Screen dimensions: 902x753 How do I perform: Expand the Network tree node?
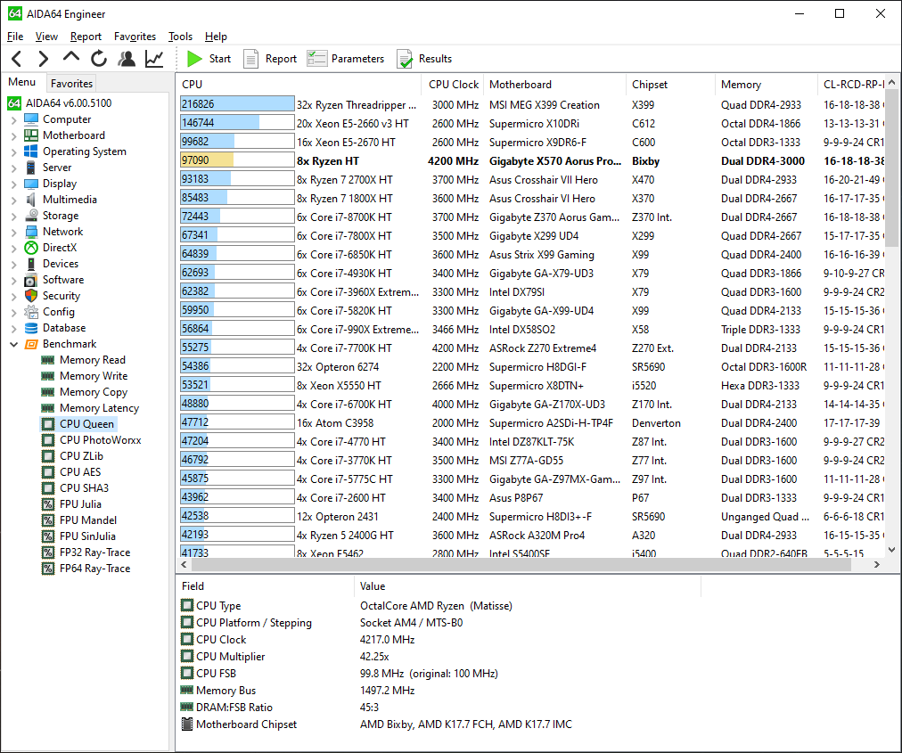(x=13, y=233)
